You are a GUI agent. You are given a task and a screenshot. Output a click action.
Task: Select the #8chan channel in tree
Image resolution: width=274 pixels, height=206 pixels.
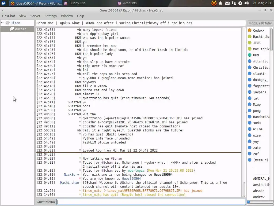17,29
